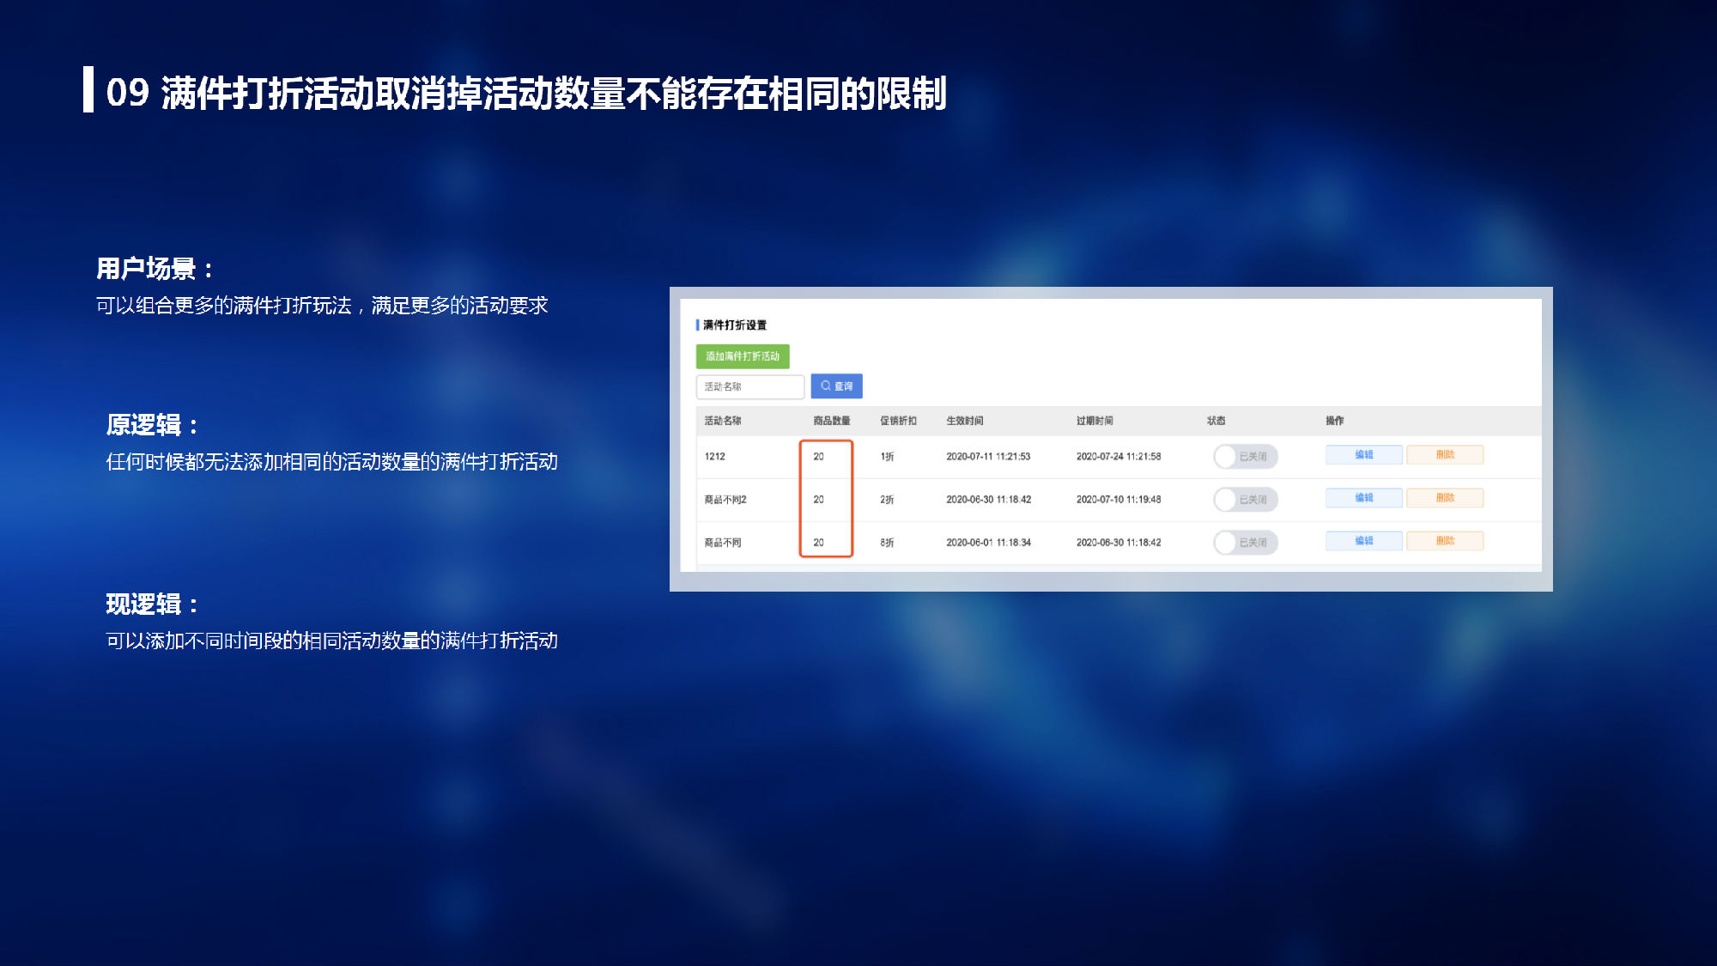Click the green 添加满件打折活动 button
The image size is (1717, 966).
[x=742, y=356]
